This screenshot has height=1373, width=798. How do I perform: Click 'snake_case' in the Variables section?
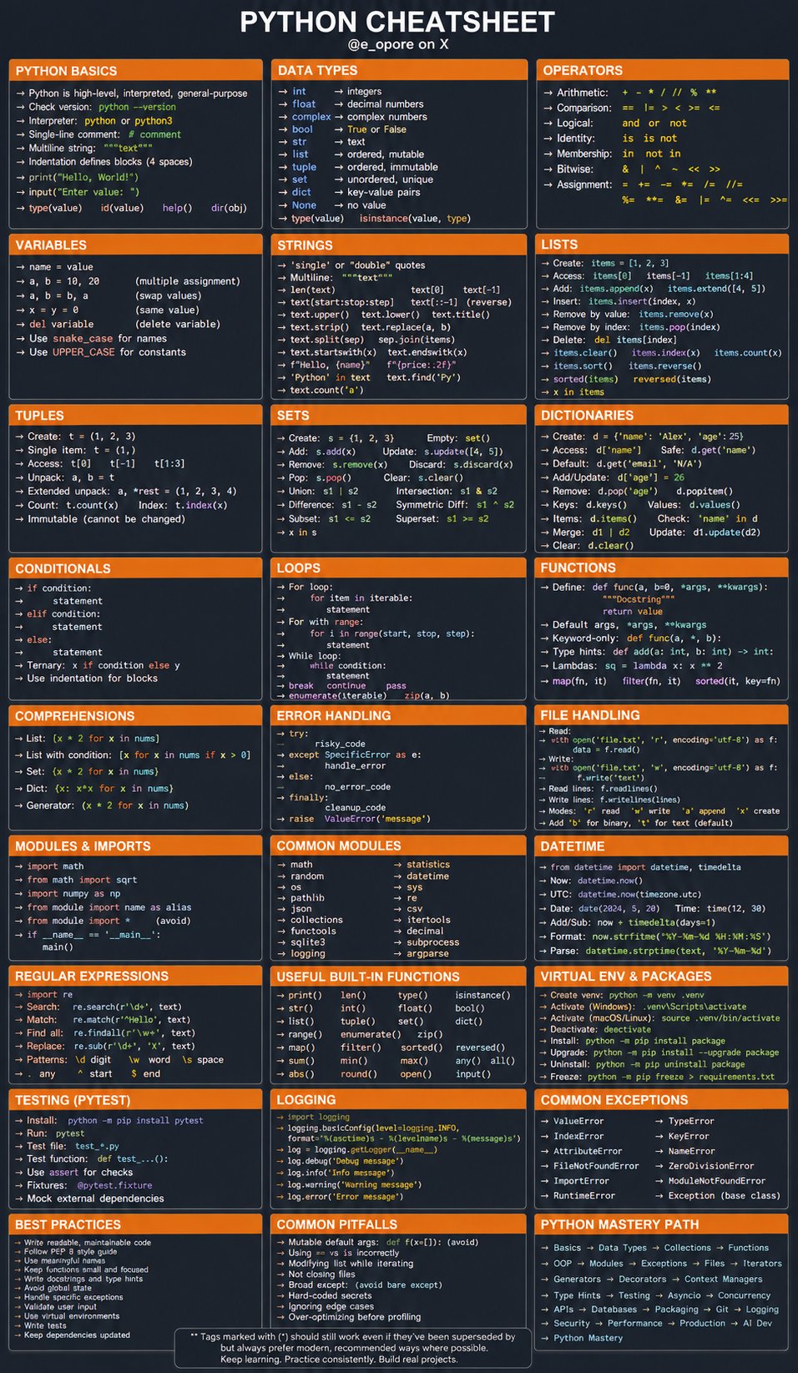pos(83,338)
